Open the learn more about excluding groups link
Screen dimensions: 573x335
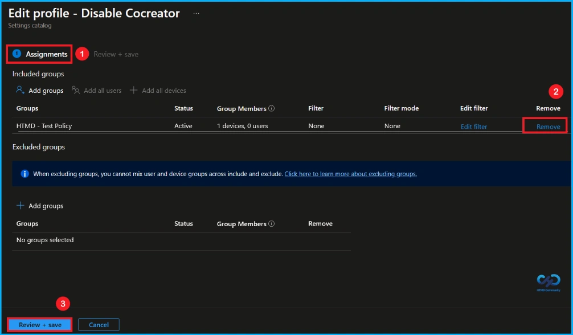[350, 174]
